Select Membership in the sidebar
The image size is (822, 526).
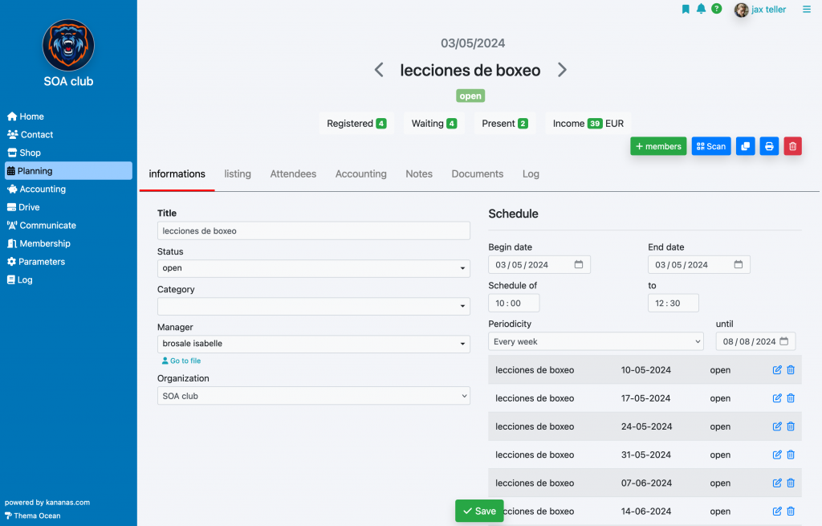point(45,243)
